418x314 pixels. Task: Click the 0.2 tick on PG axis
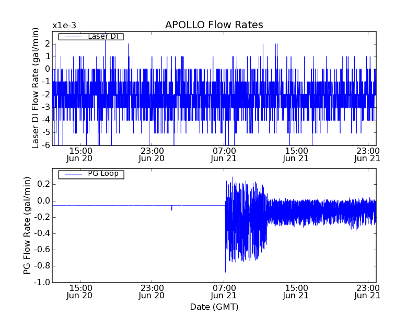tap(44, 185)
